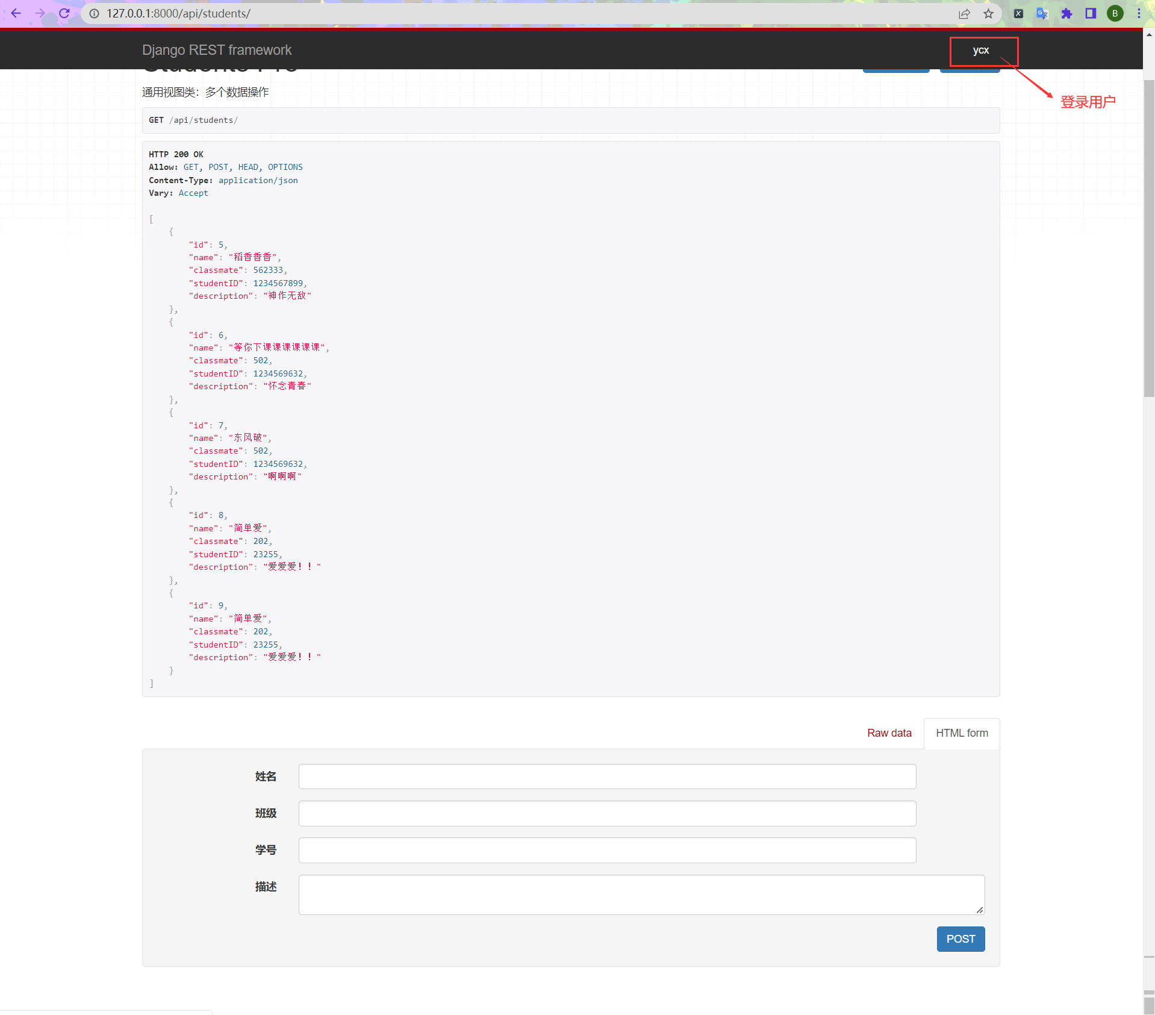Open the Chrome three-dot menu
The image size is (1155, 1015).
point(1139,13)
